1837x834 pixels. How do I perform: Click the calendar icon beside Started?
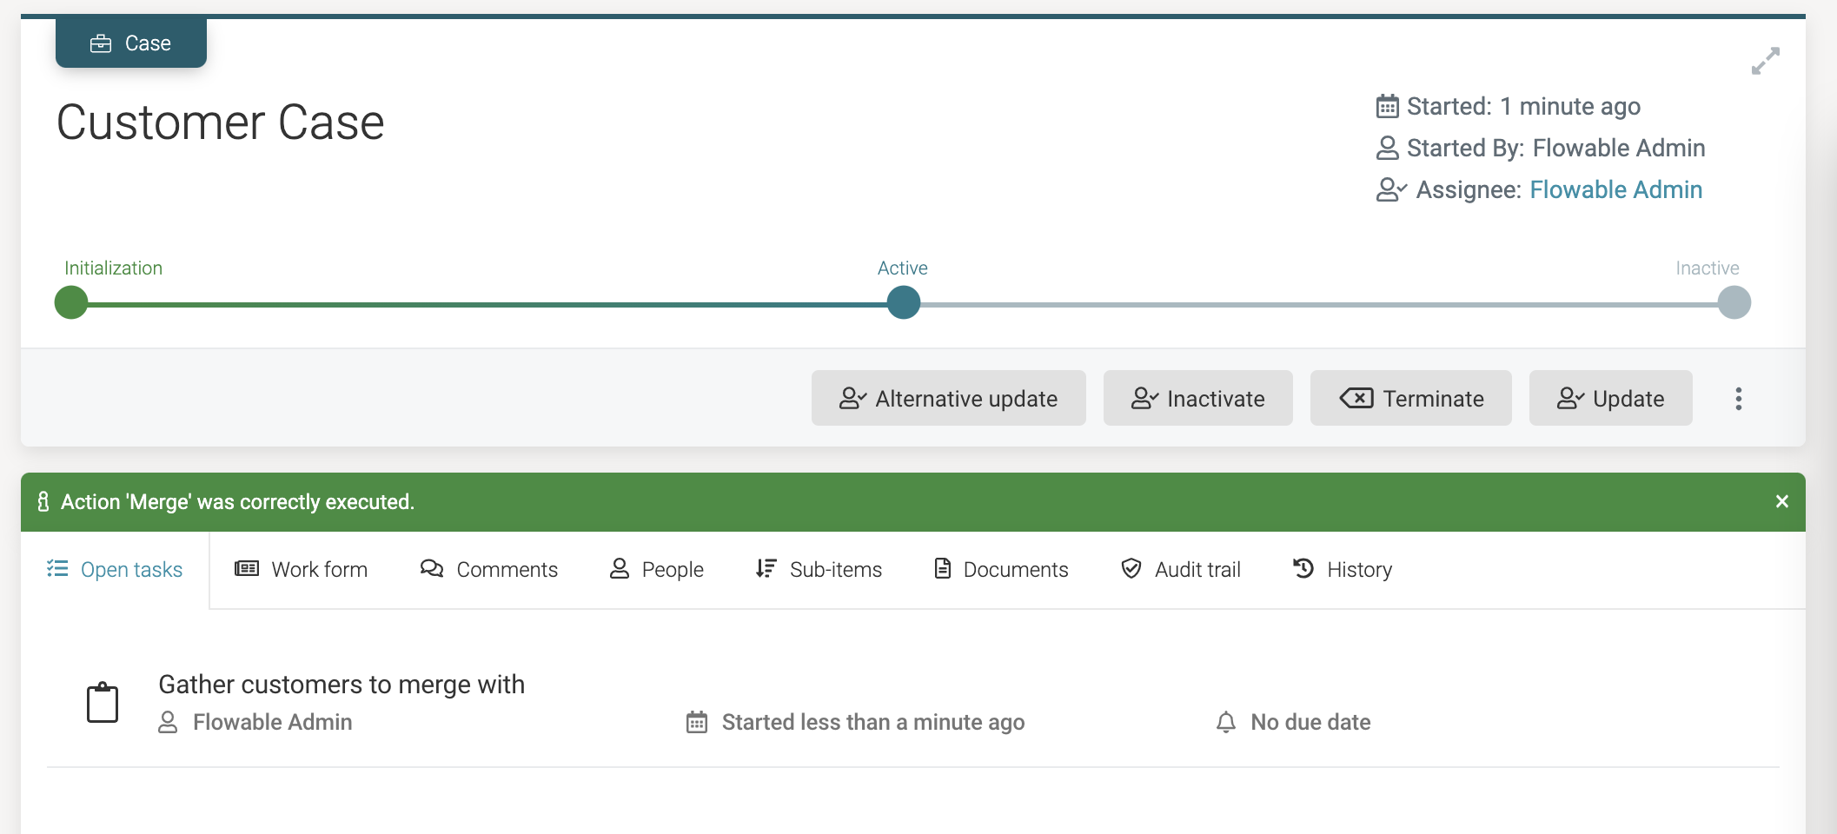[x=1387, y=106]
